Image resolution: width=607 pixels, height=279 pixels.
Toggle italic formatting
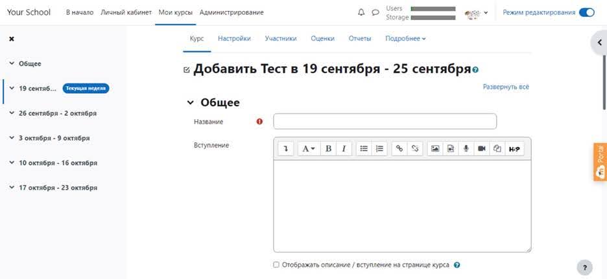pyautogui.click(x=344, y=148)
